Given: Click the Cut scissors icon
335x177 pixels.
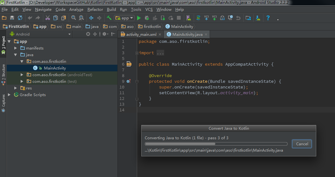Looking at the screenshot, I should click(48, 18).
